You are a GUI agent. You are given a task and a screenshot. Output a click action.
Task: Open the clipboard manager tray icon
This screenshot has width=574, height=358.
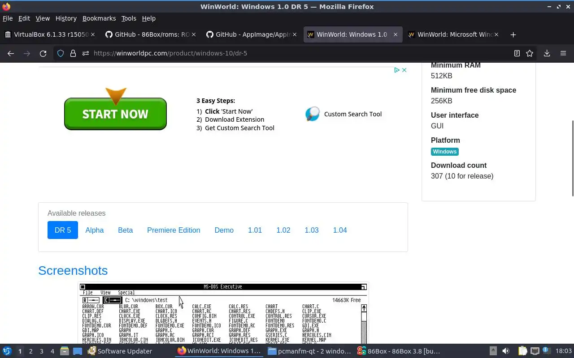tap(522, 351)
